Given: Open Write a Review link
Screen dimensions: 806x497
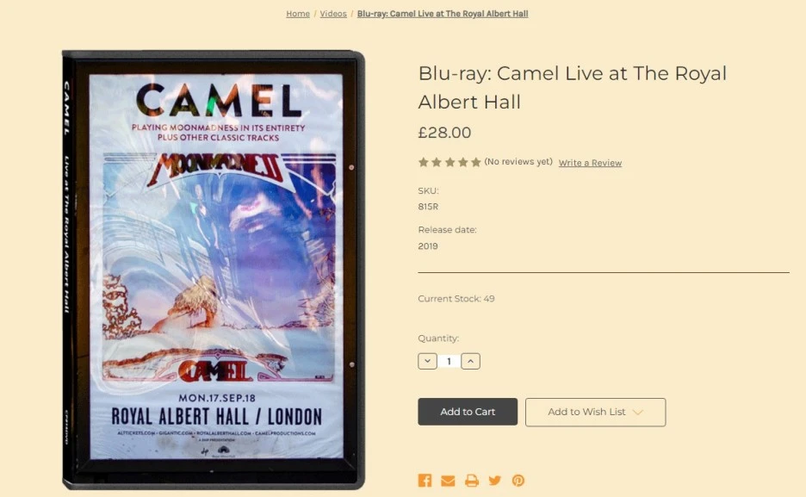Looking at the screenshot, I should point(590,163).
